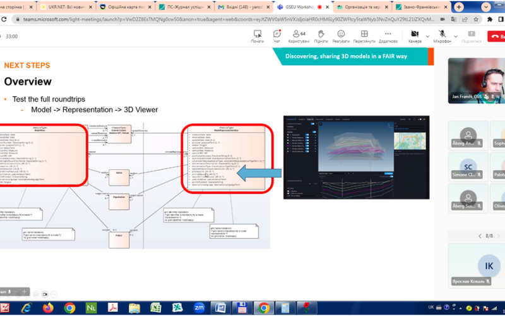Switch to the Word window in taskbar
The width and height of the screenshot is (505, 316).
(220, 308)
